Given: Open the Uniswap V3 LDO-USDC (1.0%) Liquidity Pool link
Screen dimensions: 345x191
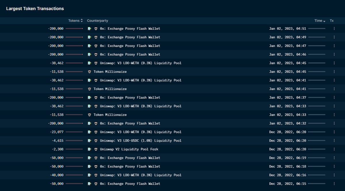Looking at the screenshot, I should tap(141, 141).
